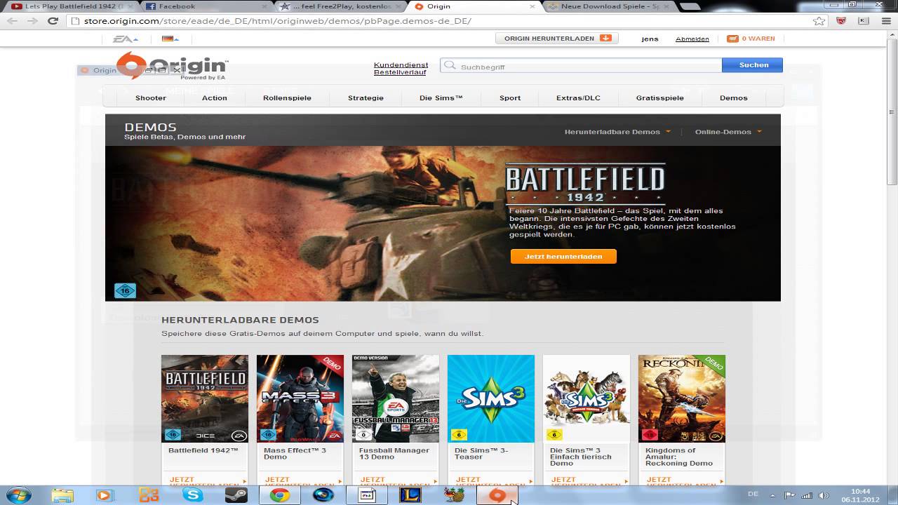
Task: Click the address bar URL
Action: point(278,21)
